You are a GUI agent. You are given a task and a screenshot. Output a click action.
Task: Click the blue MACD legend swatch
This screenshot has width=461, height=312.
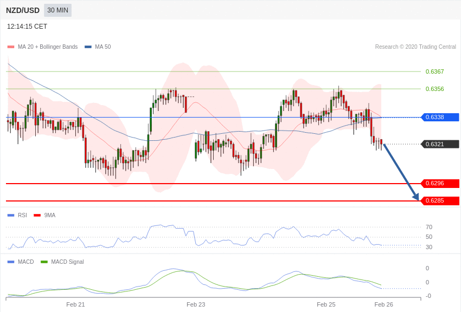pos(11,262)
